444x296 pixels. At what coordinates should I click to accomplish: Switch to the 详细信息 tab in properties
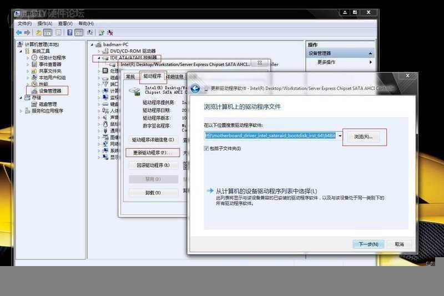pyautogui.click(x=175, y=76)
